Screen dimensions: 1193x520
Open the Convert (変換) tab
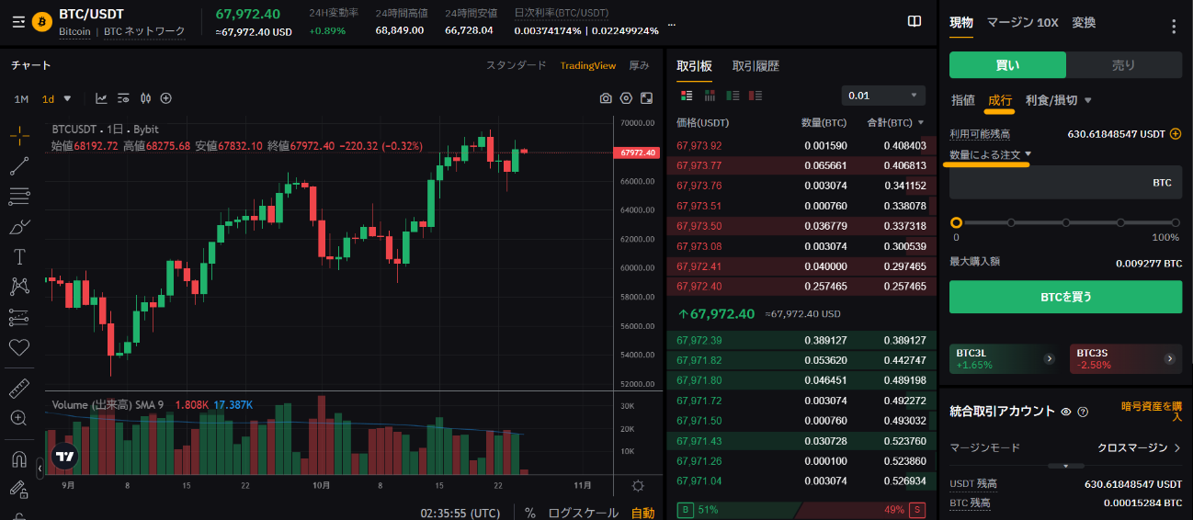1084,22
